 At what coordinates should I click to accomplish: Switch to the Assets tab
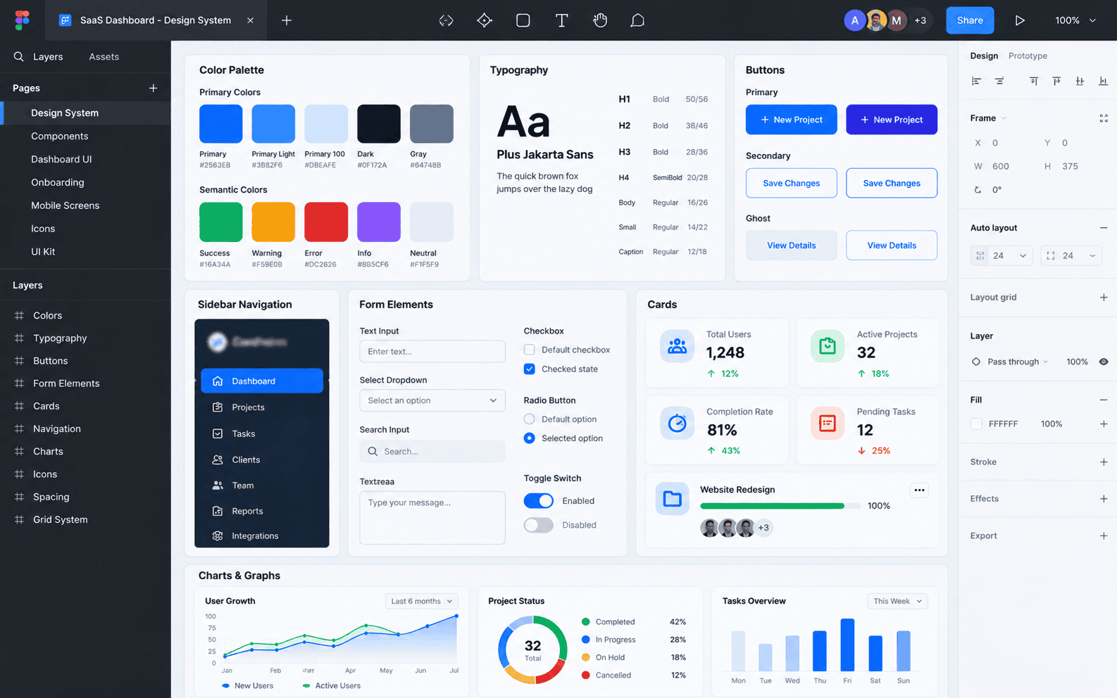click(x=104, y=57)
